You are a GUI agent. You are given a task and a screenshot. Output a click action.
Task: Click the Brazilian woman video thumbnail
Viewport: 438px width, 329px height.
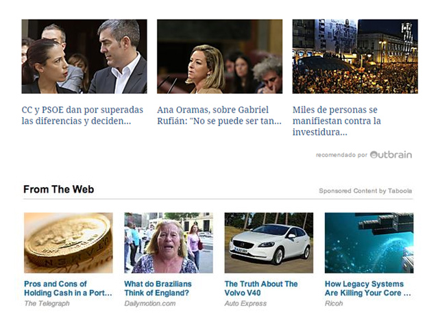point(169,243)
